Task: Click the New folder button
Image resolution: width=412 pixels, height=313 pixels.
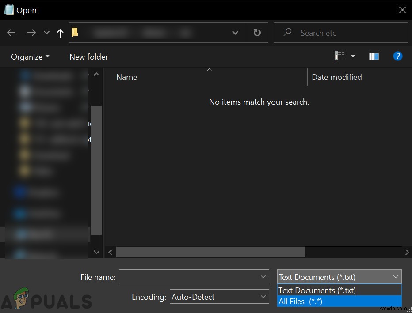Action: pyautogui.click(x=88, y=57)
